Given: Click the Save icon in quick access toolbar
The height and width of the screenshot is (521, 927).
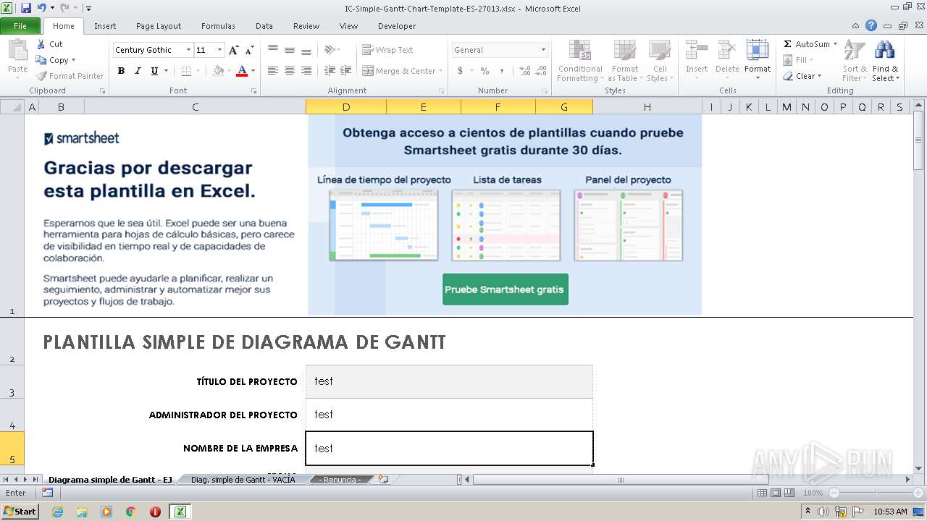Looking at the screenshot, I should point(26,8).
